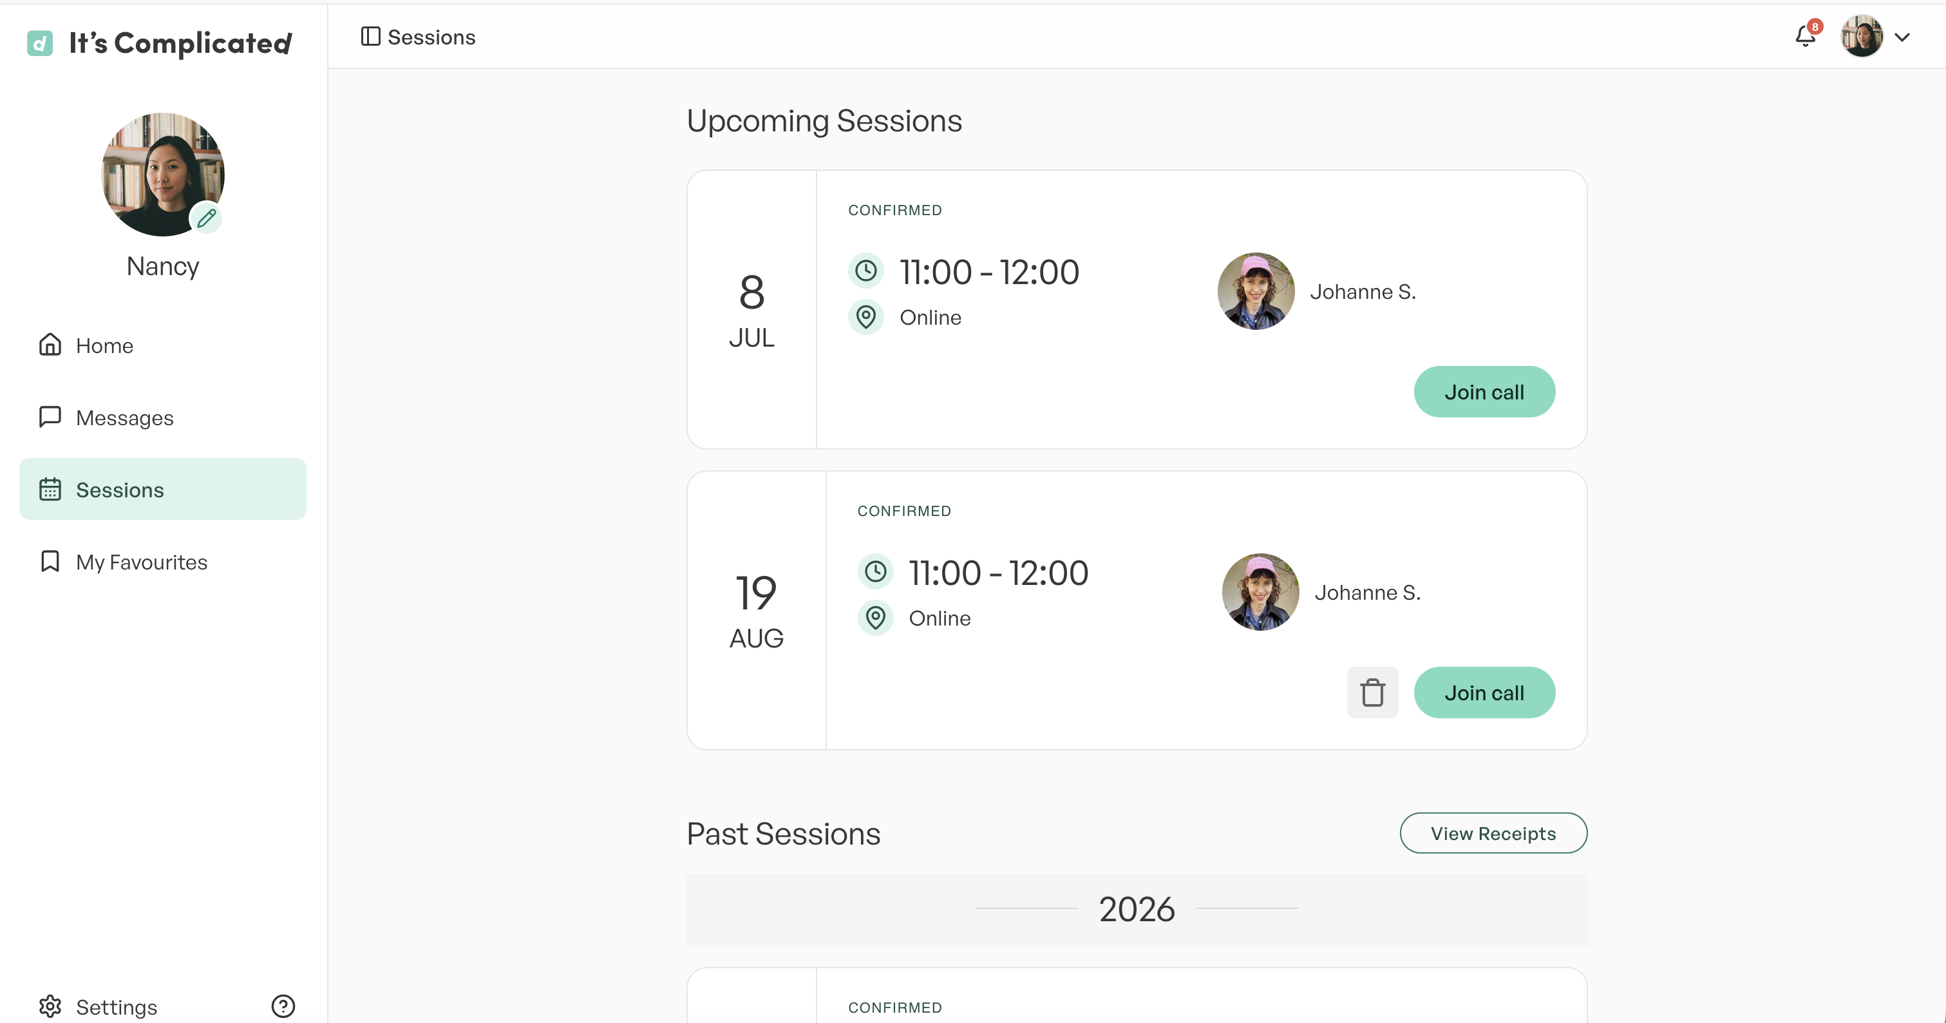The image size is (1946, 1023).
Task: Click the It's Complicated logo
Action: [160, 43]
